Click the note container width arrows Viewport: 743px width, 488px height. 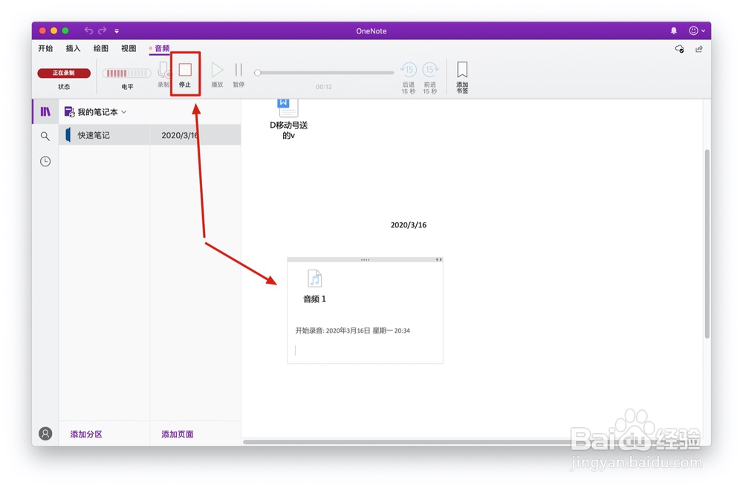[439, 260]
